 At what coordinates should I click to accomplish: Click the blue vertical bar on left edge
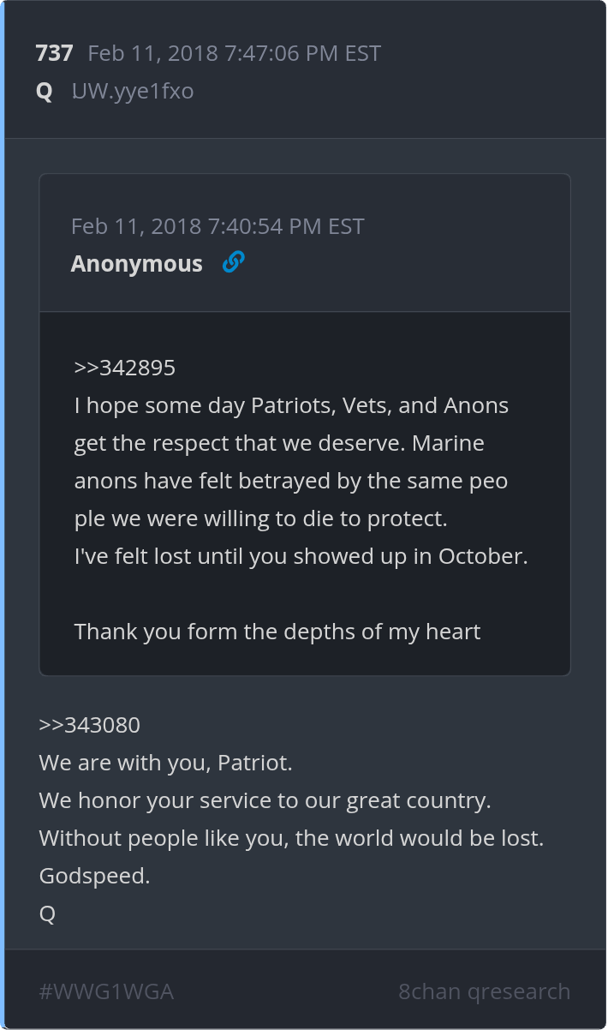click(x=3, y=514)
